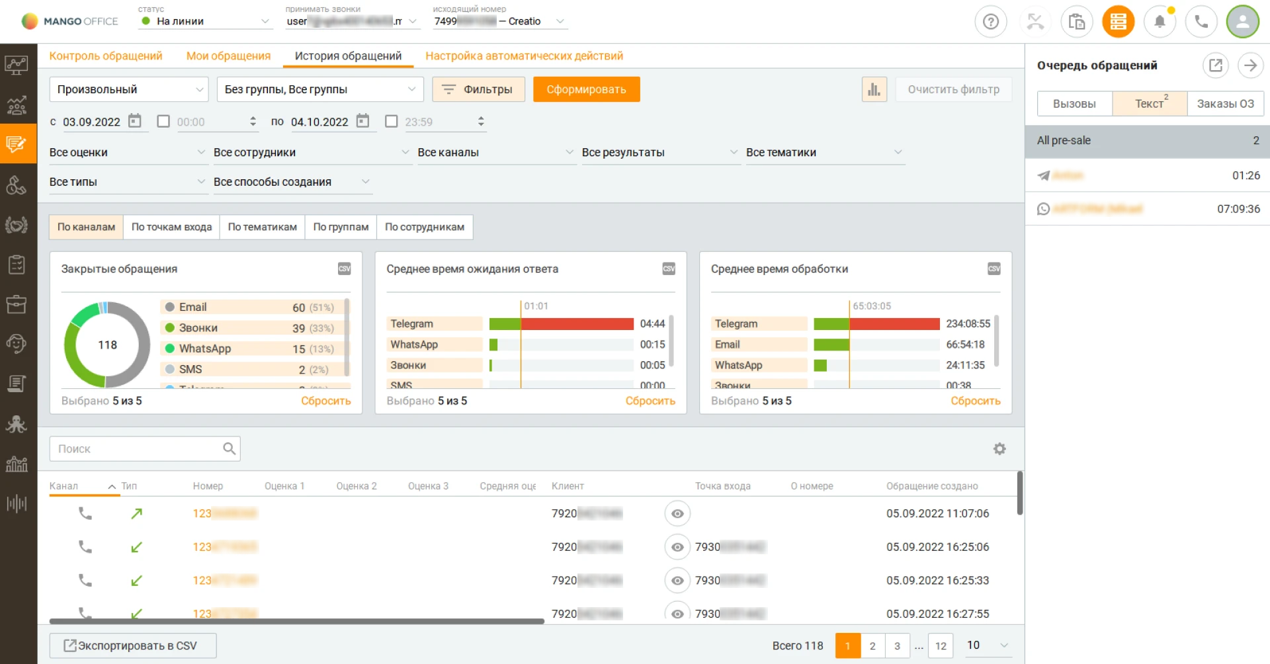Export Среднее время обработки as CSV
Viewport: 1270px width, 664px height.
994,269
